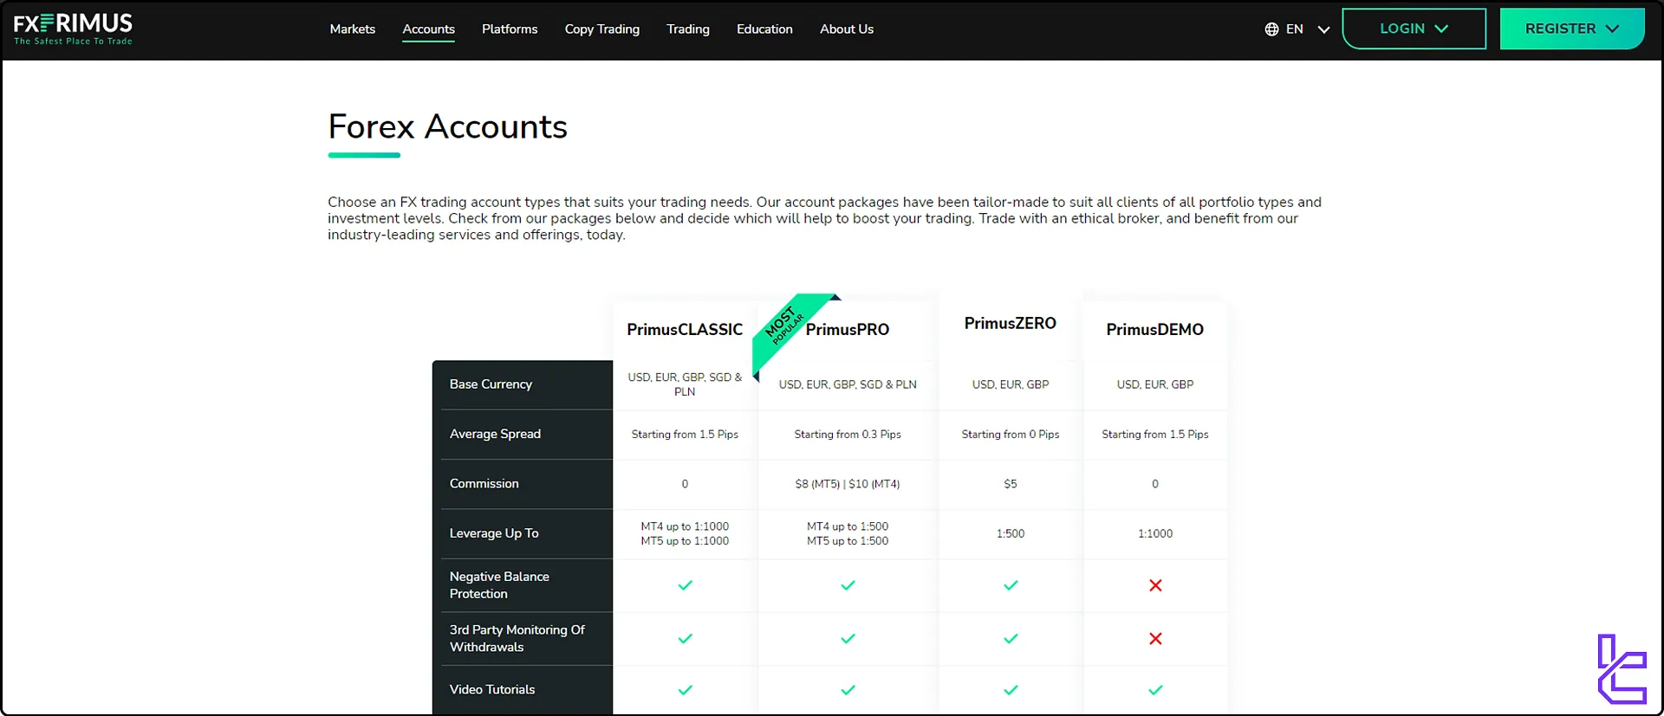Select the PrimusDEMO column header
This screenshot has width=1664, height=716.
click(x=1155, y=329)
